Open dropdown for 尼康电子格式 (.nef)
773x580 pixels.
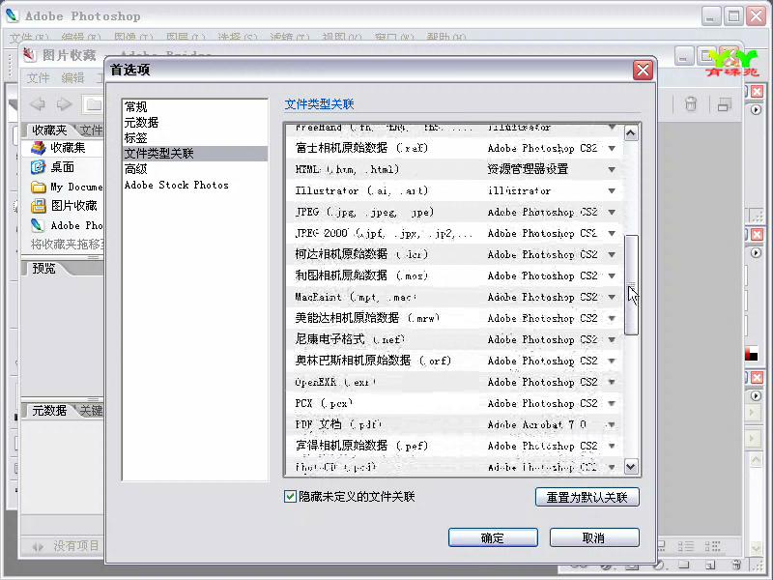pos(612,340)
